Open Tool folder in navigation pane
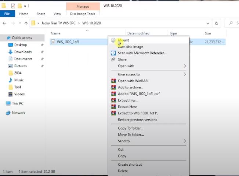Image resolution: width=239 pixels, height=176 pixels. pyautogui.click(x=18, y=87)
